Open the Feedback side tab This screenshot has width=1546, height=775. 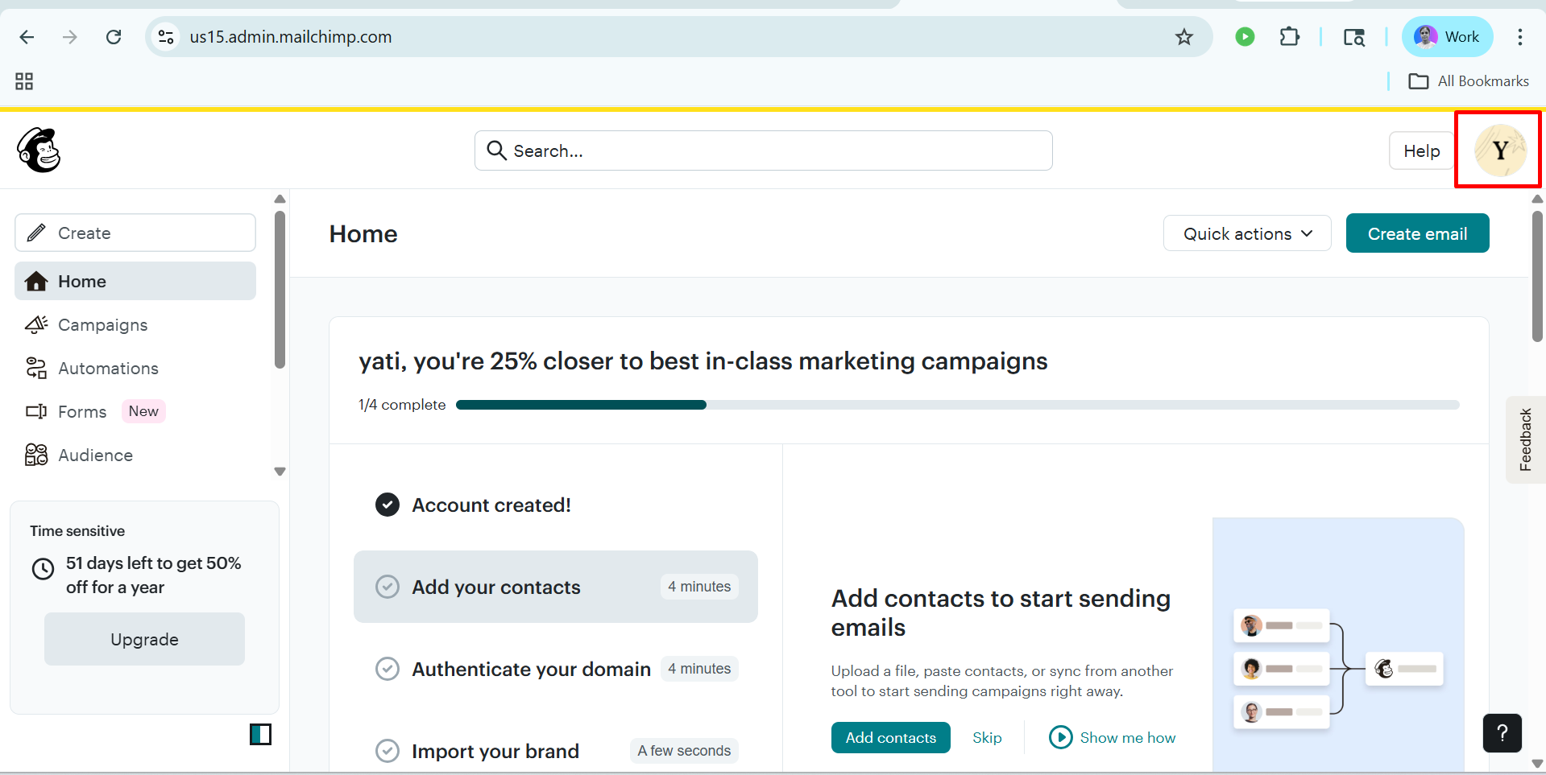1525,439
